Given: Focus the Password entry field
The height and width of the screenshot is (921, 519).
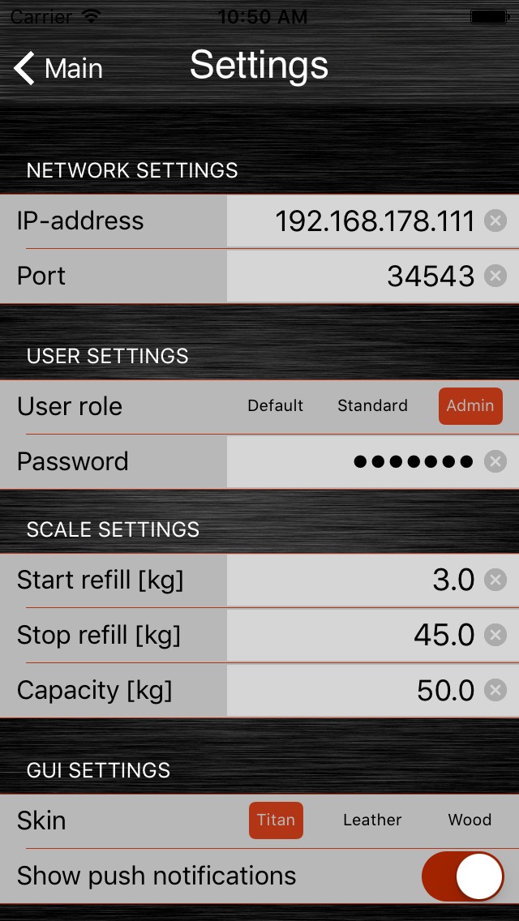Looking at the screenshot, I should tap(357, 461).
